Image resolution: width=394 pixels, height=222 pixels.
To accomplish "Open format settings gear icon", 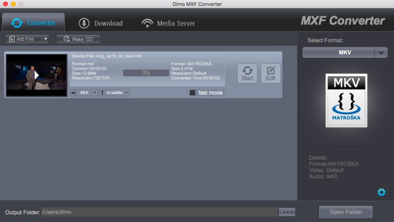I will coord(381,192).
